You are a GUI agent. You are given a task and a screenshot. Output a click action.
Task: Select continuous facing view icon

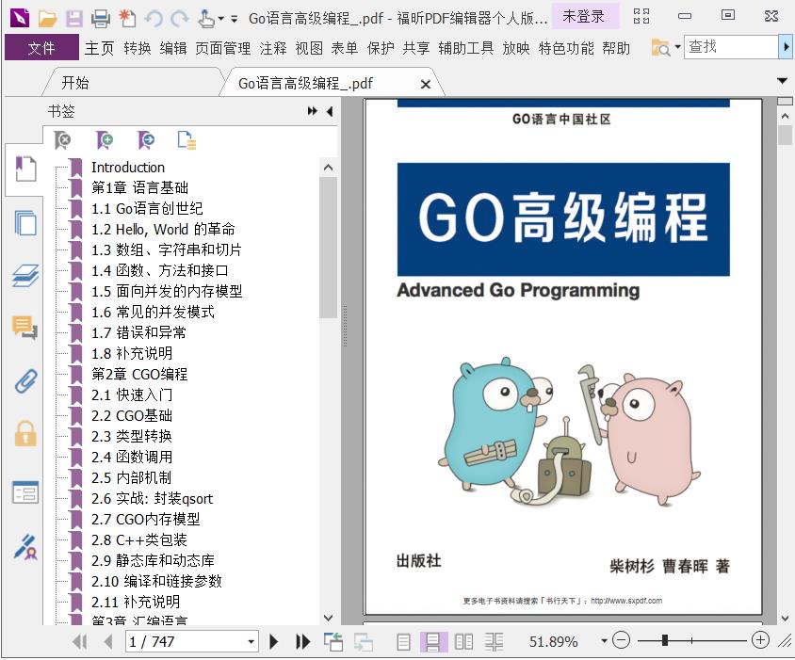494,642
